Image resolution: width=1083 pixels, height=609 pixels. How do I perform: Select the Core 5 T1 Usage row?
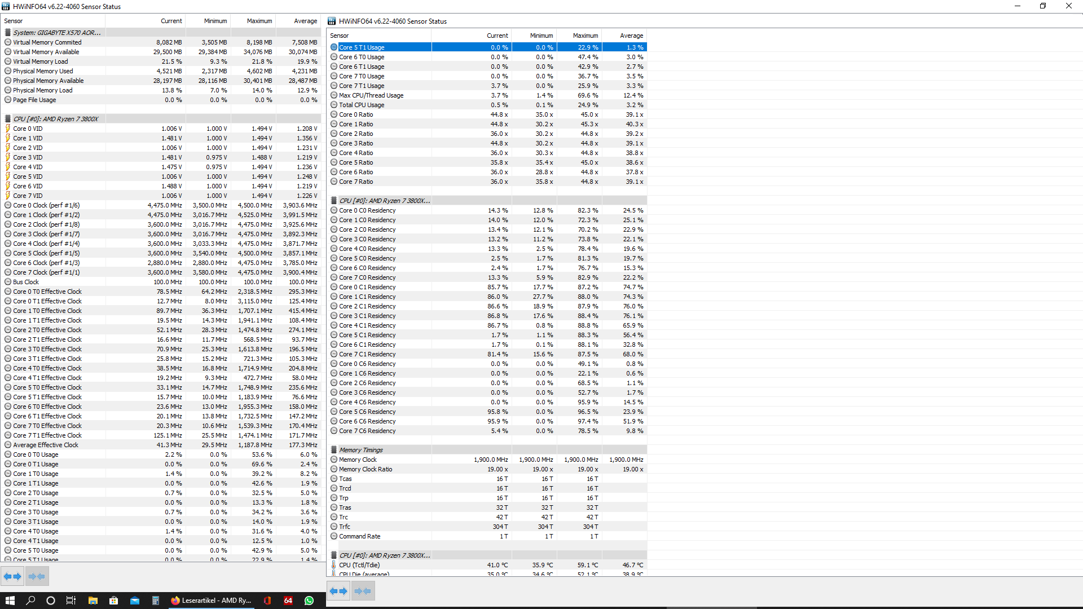(x=362, y=47)
